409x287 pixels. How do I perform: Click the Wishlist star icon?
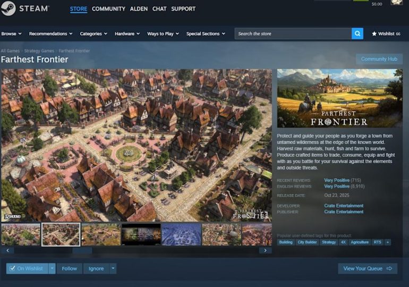[374, 33]
